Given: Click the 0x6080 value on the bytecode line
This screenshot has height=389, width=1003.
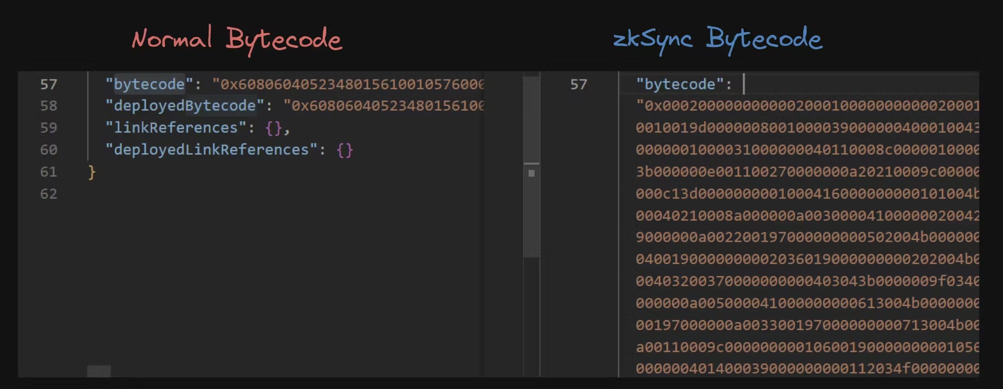Looking at the screenshot, I should click(x=349, y=84).
